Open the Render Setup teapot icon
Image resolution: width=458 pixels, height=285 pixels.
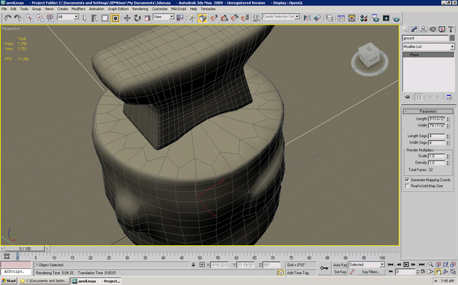coord(376,18)
